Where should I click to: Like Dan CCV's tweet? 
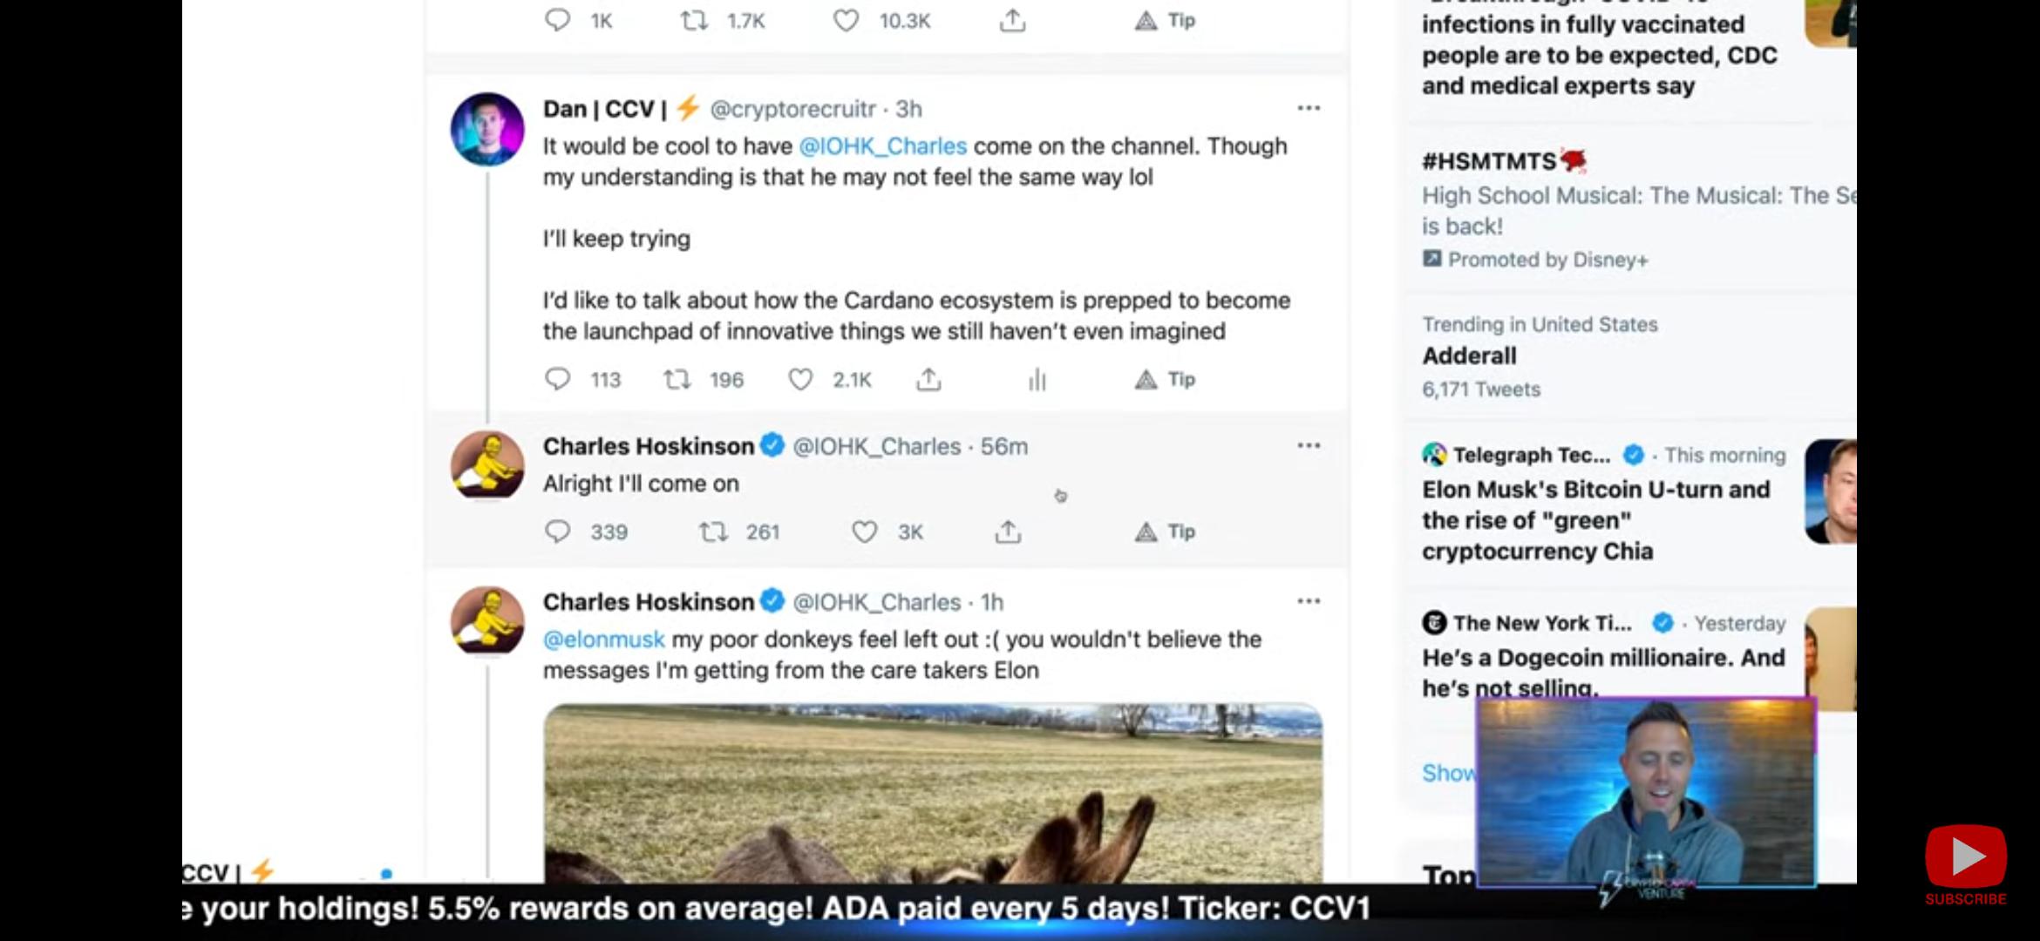(800, 379)
